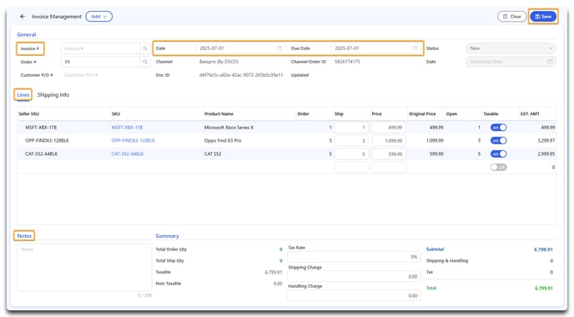The height and width of the screenshot is (317, 574).
Task: Open the Due Date calendar icon
Action: [415, 48]
